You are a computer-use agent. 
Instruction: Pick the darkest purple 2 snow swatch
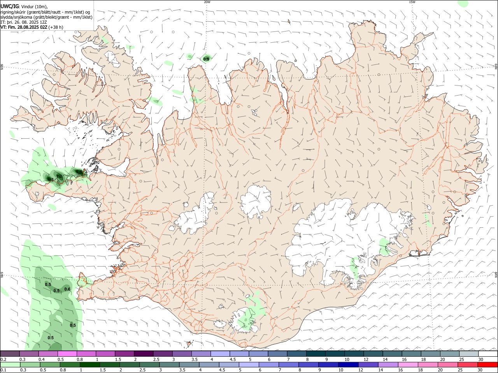[144, 354]
